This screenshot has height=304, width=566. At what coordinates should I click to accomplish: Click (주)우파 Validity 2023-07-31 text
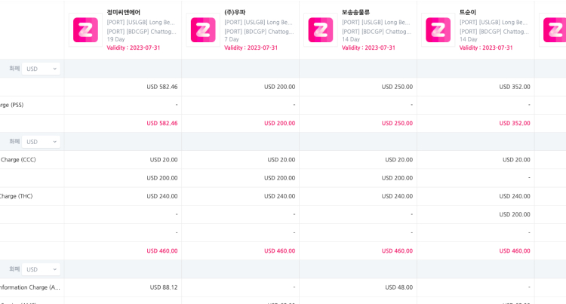(251, 48)
